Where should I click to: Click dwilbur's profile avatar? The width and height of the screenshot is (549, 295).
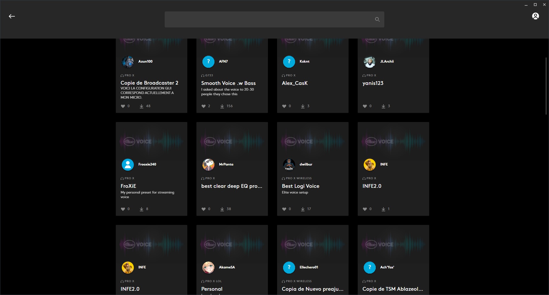[x=289, y=164]
